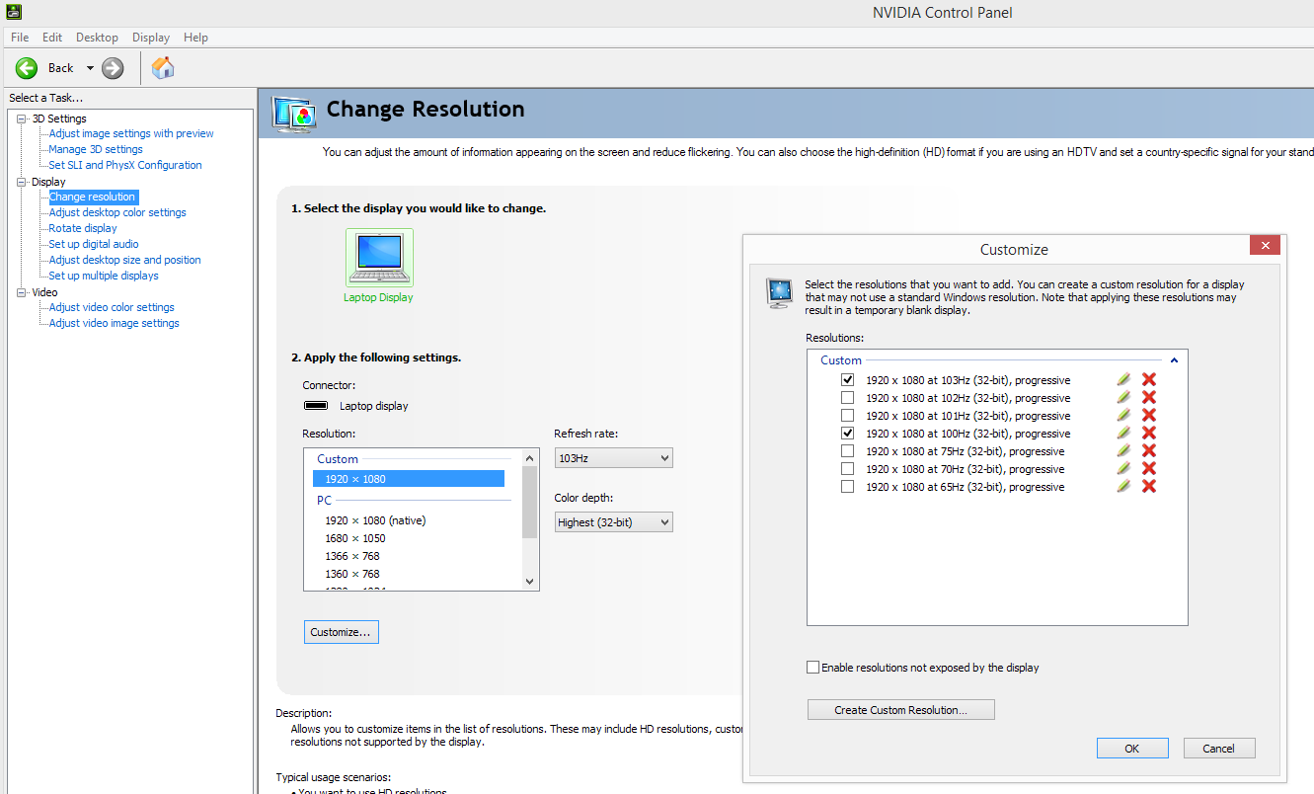
Task: Delete the 101Hz custom resolution red X
Action: (1149, 415)
